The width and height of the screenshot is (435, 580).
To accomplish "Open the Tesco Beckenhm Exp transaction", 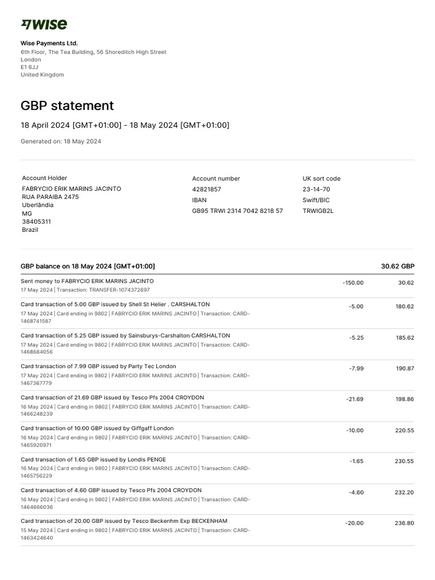I will (124, 521).
